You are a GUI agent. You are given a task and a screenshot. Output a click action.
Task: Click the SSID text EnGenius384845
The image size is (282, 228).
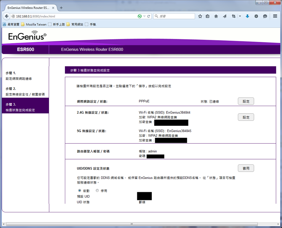[179, 131]
